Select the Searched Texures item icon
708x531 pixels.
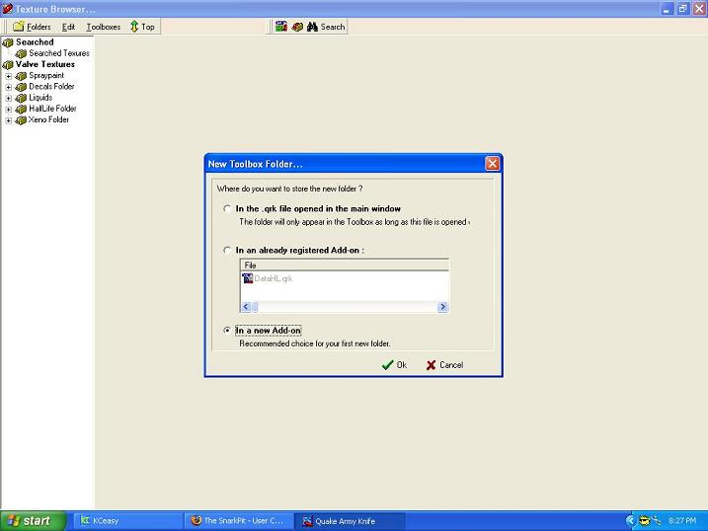[21, 53]
